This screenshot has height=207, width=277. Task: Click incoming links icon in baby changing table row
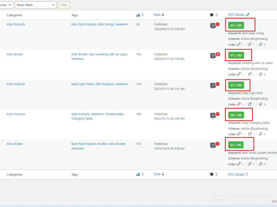point(261,134)
